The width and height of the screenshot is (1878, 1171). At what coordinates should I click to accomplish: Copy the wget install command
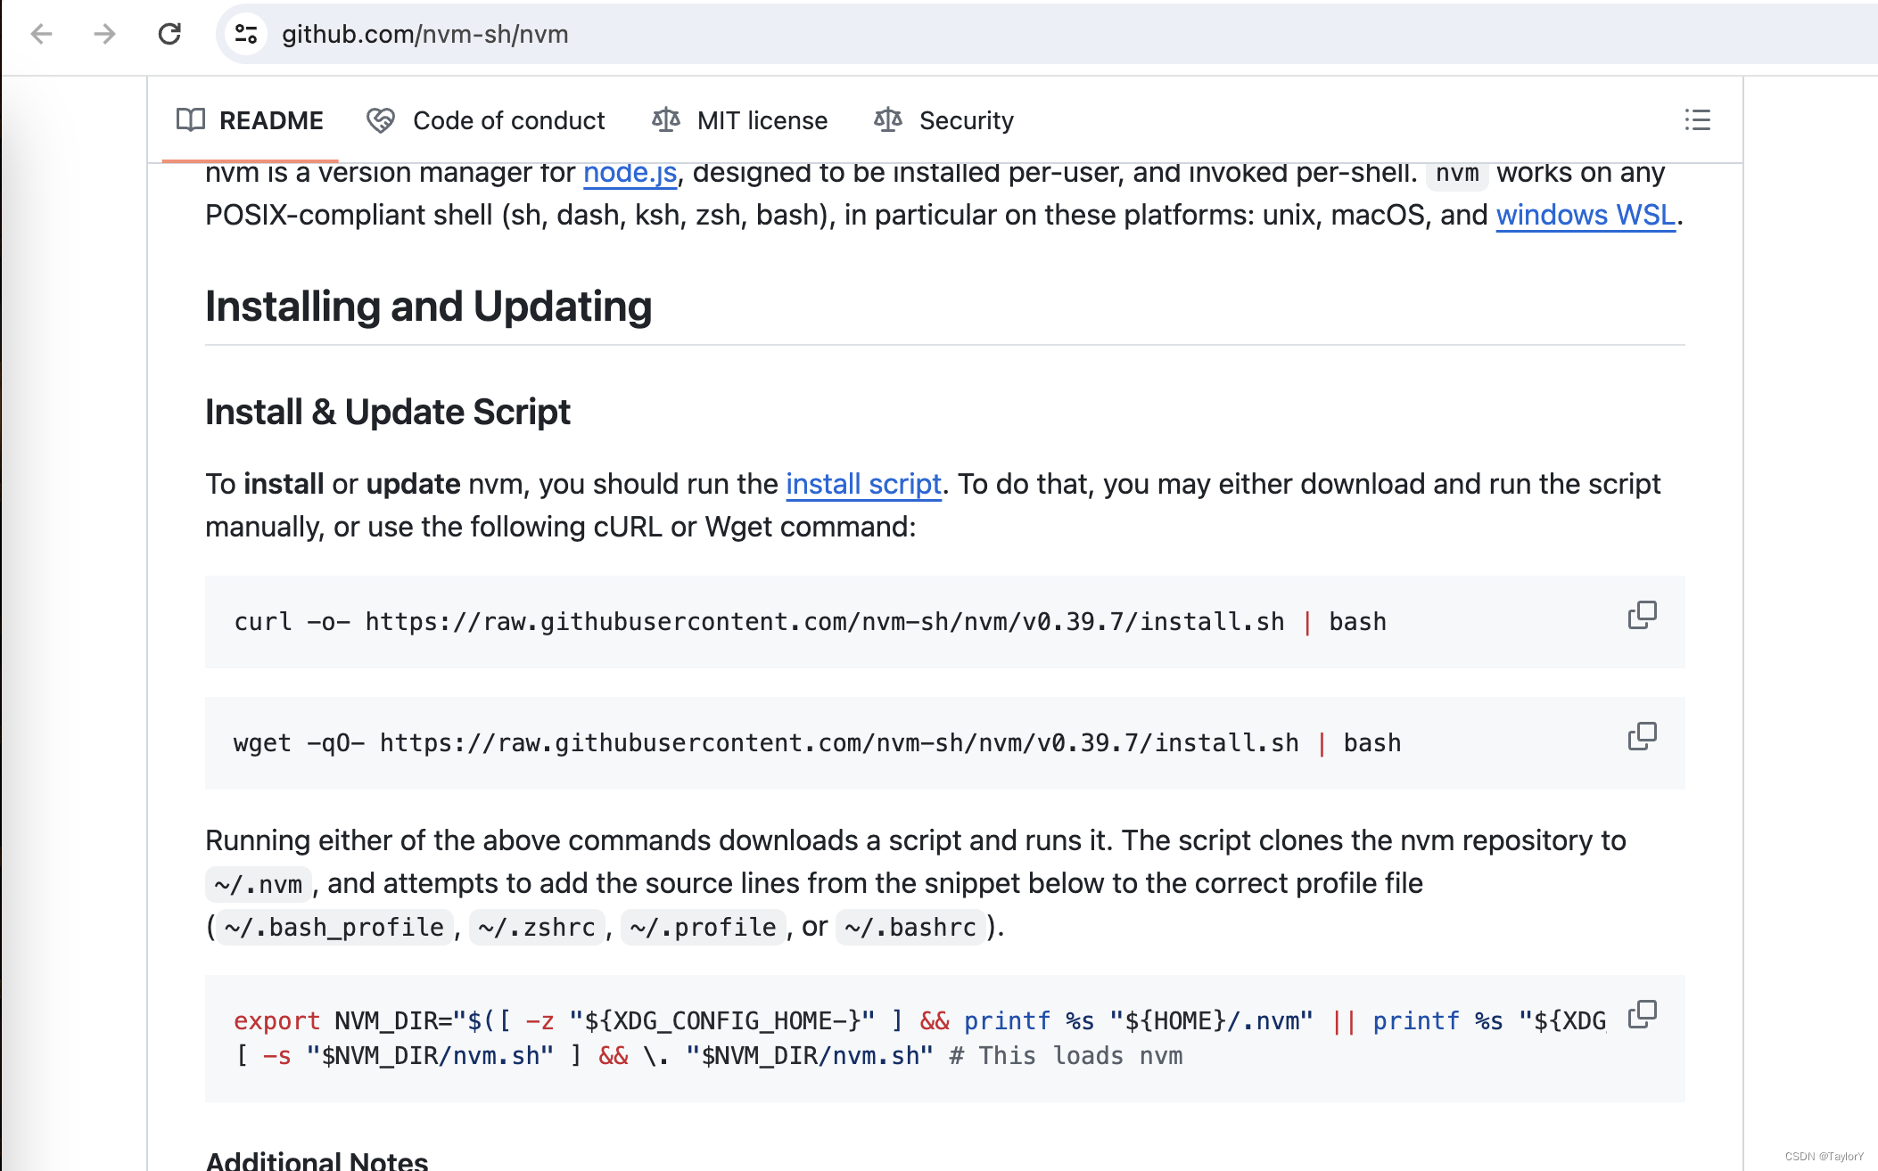point(1642,737)
